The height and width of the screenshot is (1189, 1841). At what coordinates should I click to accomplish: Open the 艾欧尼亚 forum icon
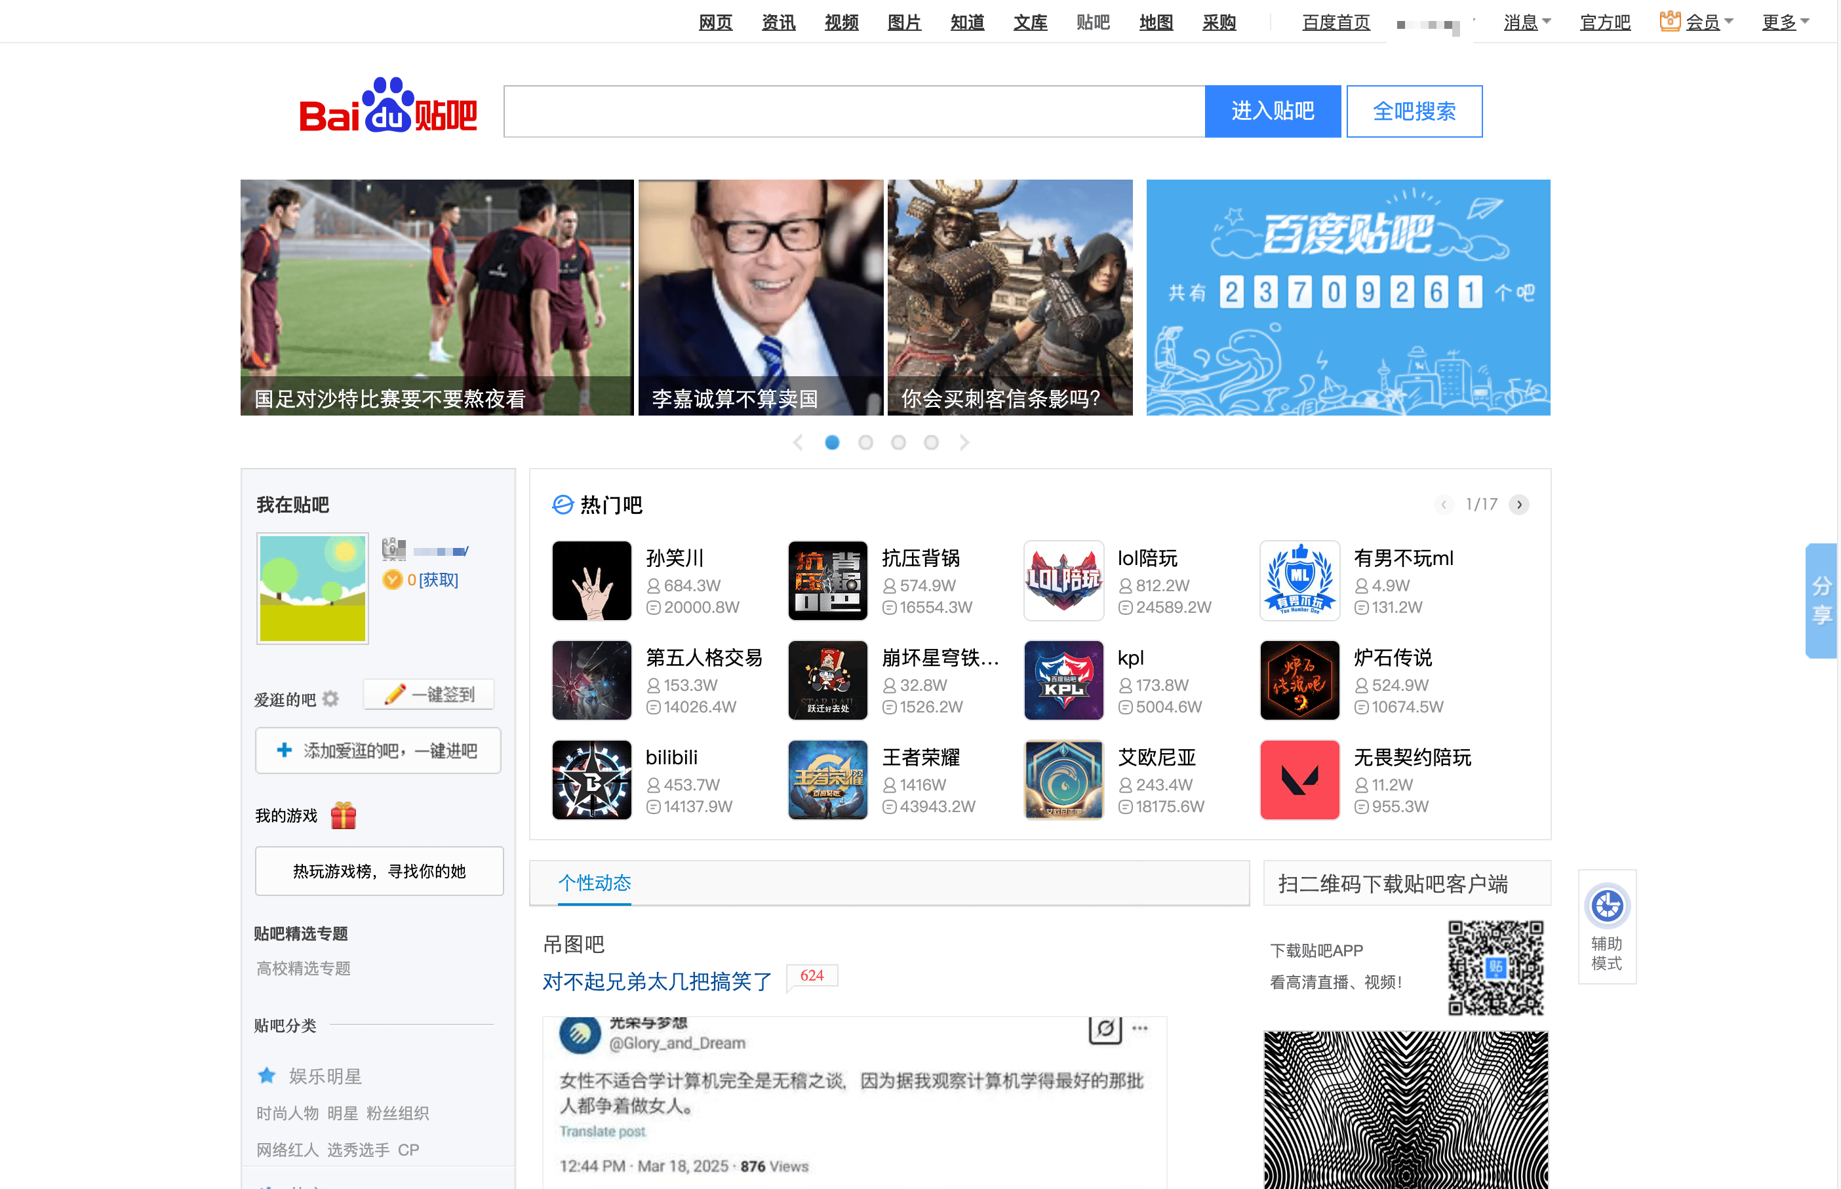pyautogui.click(x=1064, y=780)
